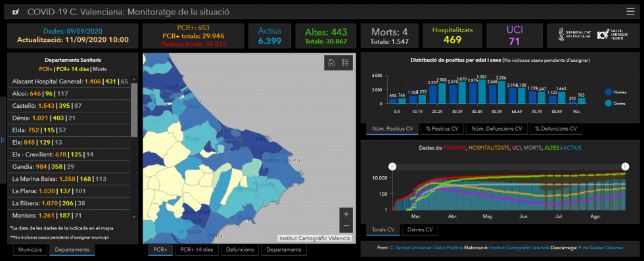Click the Pego label on the map
Image resolution: width=644 pixels, height=261 pixels.
(193, 139)
